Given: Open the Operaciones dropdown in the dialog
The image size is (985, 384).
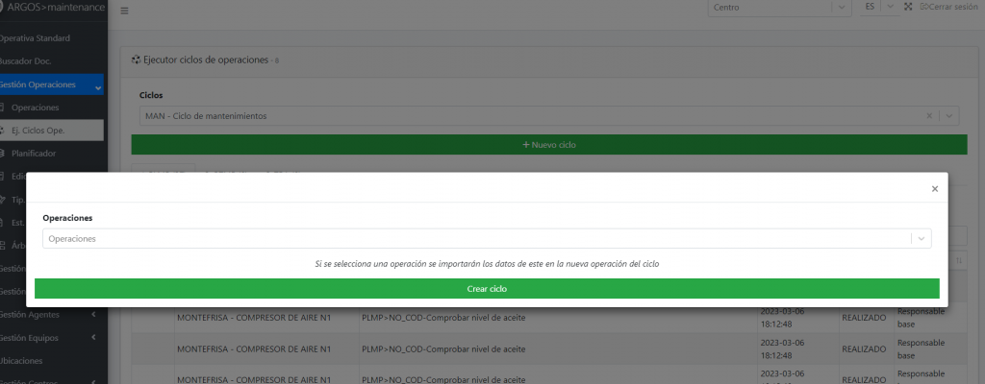Looking at the screenshot, I should click(922, 238).
